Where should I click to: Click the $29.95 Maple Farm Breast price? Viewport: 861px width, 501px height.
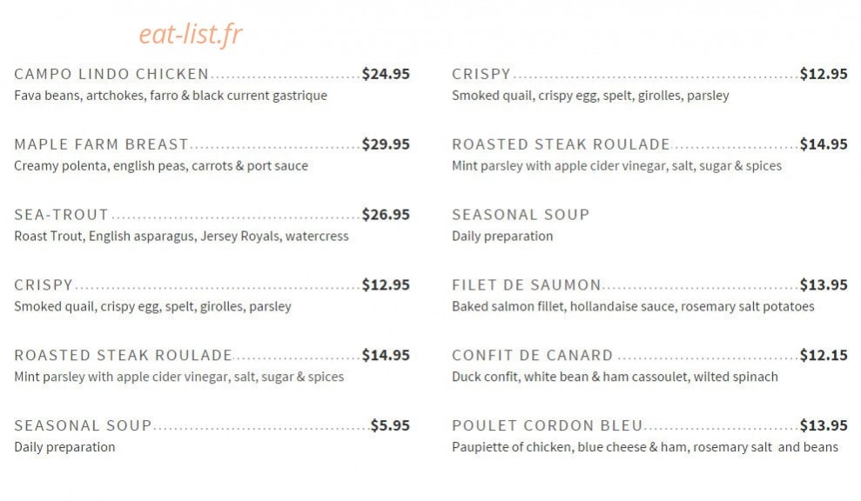pyautogui.click(x=386, y=144)
